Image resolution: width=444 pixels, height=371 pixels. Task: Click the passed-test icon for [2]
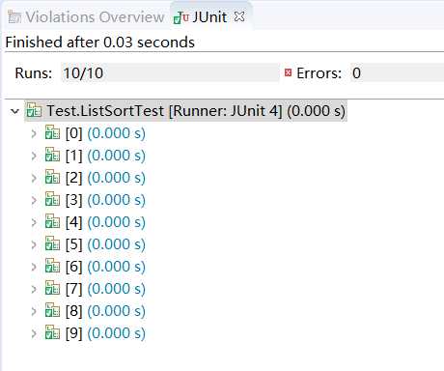(52, 177)
